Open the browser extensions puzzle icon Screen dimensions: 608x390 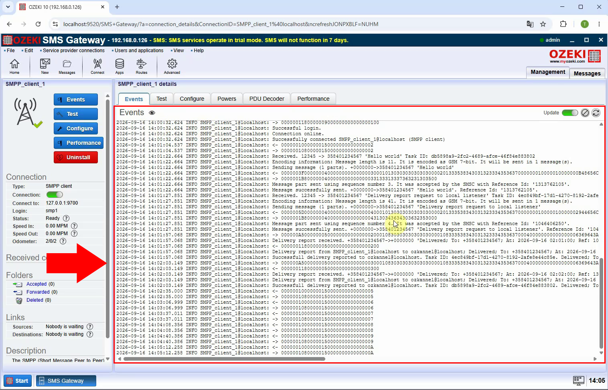[563, 24]
